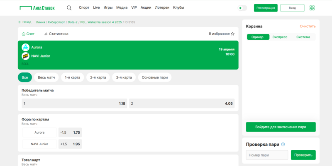Open the Live menu item
The height and width of the screenshot is (166, 332).
[x=96, y=8]
